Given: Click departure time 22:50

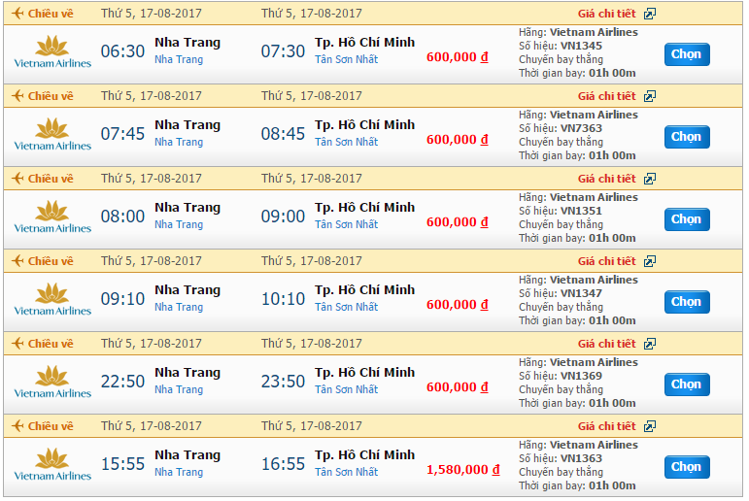Looking at the screenshot, I should point(122,382).
